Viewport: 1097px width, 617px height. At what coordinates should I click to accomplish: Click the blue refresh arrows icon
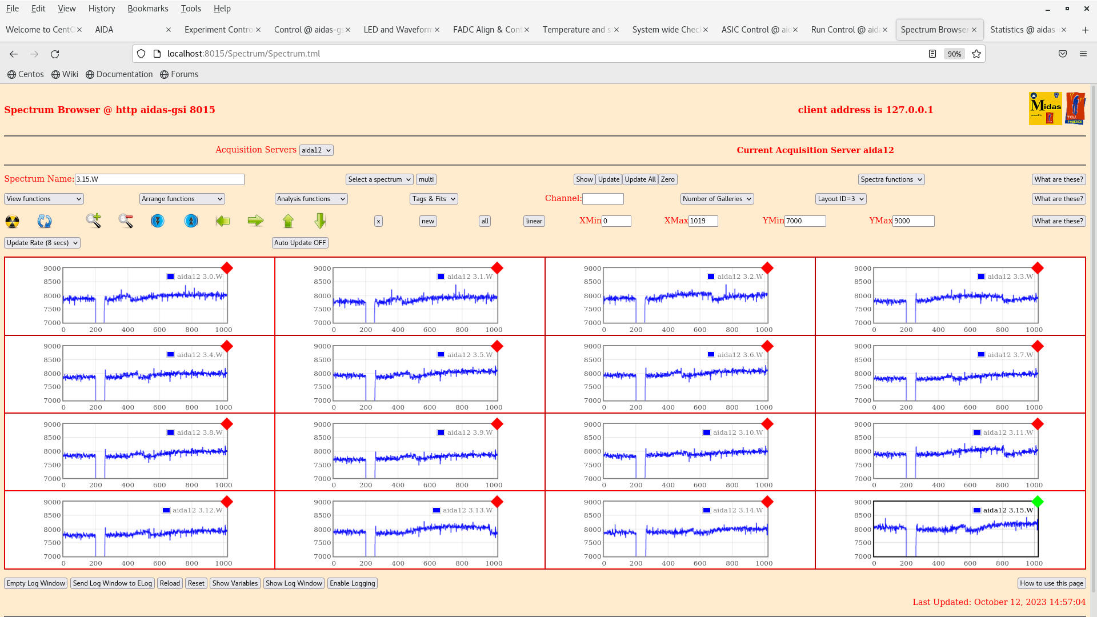pyautogui.click(x=45, y=221)
